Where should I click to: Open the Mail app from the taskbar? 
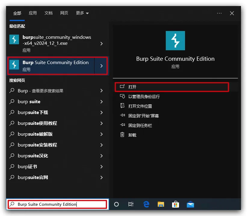pyautogui.click(x=190, y=204)
